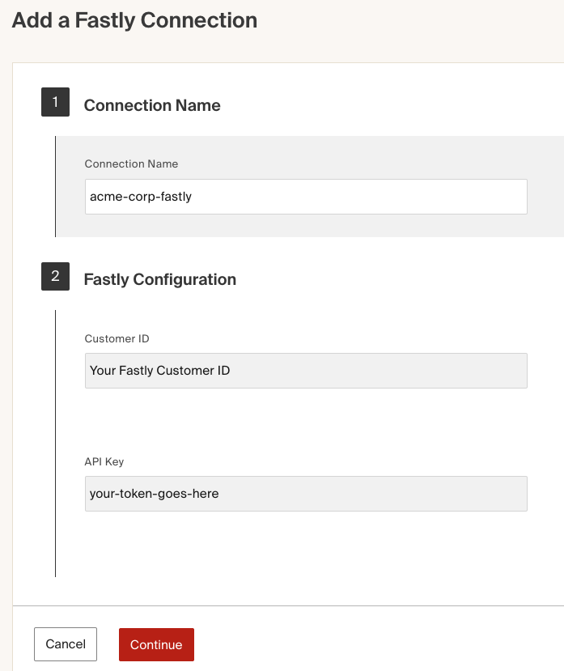
Task: Click the API Key input box
Action: [305, 493]
